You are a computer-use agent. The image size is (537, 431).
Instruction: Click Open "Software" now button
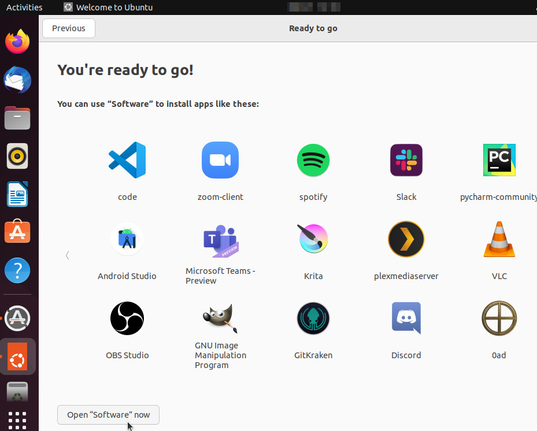[108, 415]
